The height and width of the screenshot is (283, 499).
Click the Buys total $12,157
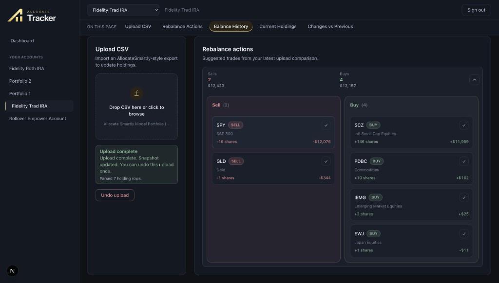point(348,86)
